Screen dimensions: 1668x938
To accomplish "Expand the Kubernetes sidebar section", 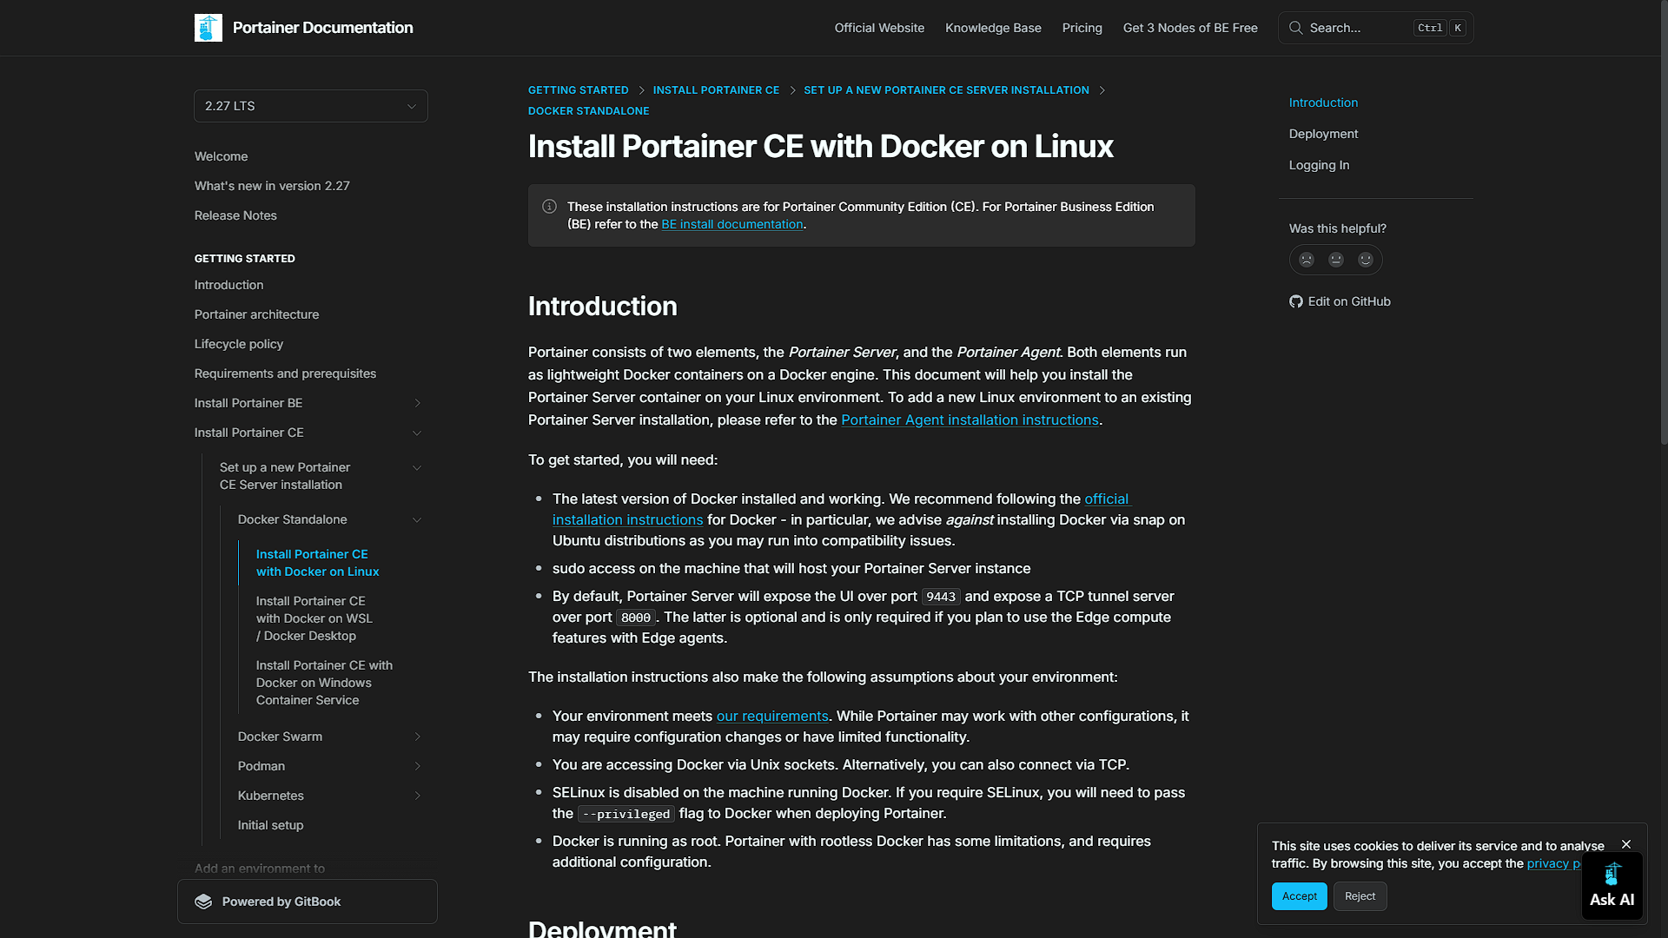I will pos(417,796).
